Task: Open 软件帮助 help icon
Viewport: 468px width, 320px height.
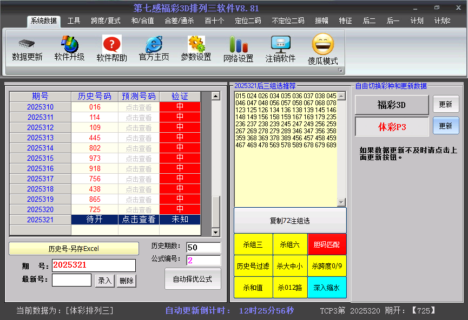Action: pyautogui.click(x=111, y=44)
